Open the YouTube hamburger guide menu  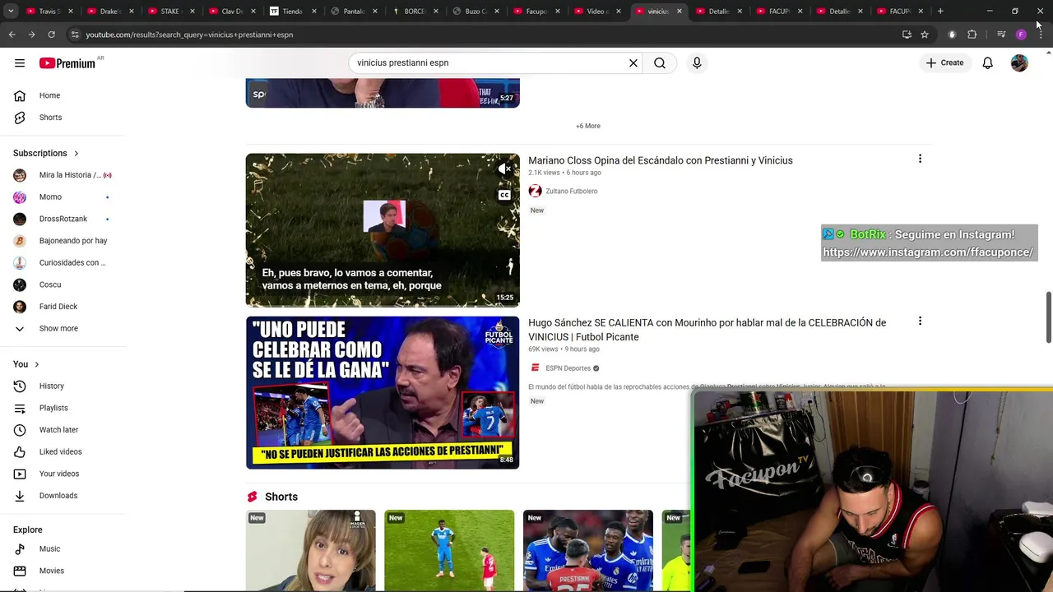(20, 62)
